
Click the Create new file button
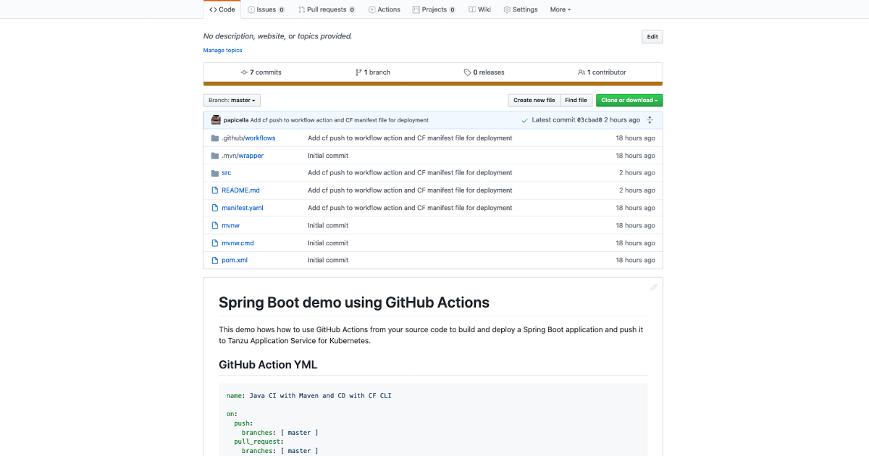(x=534, y=101)
